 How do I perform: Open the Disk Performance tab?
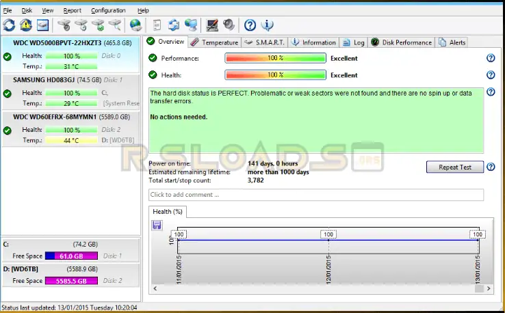click(402, 42)
